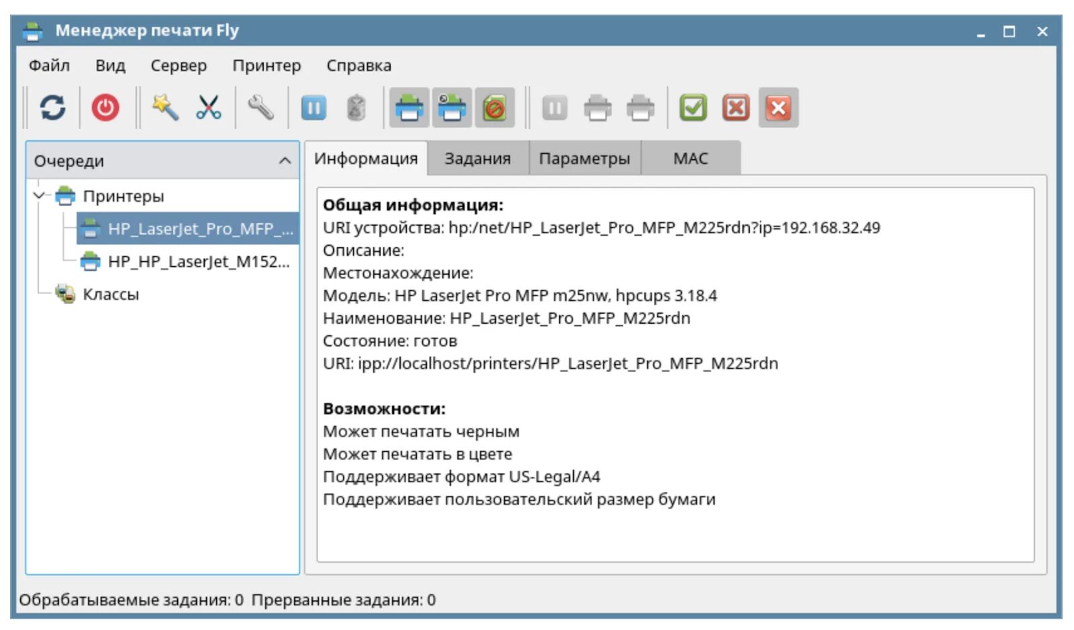Click the green checkmark icon
This screenshot has width=1074, height=630.
pos(693,107)
